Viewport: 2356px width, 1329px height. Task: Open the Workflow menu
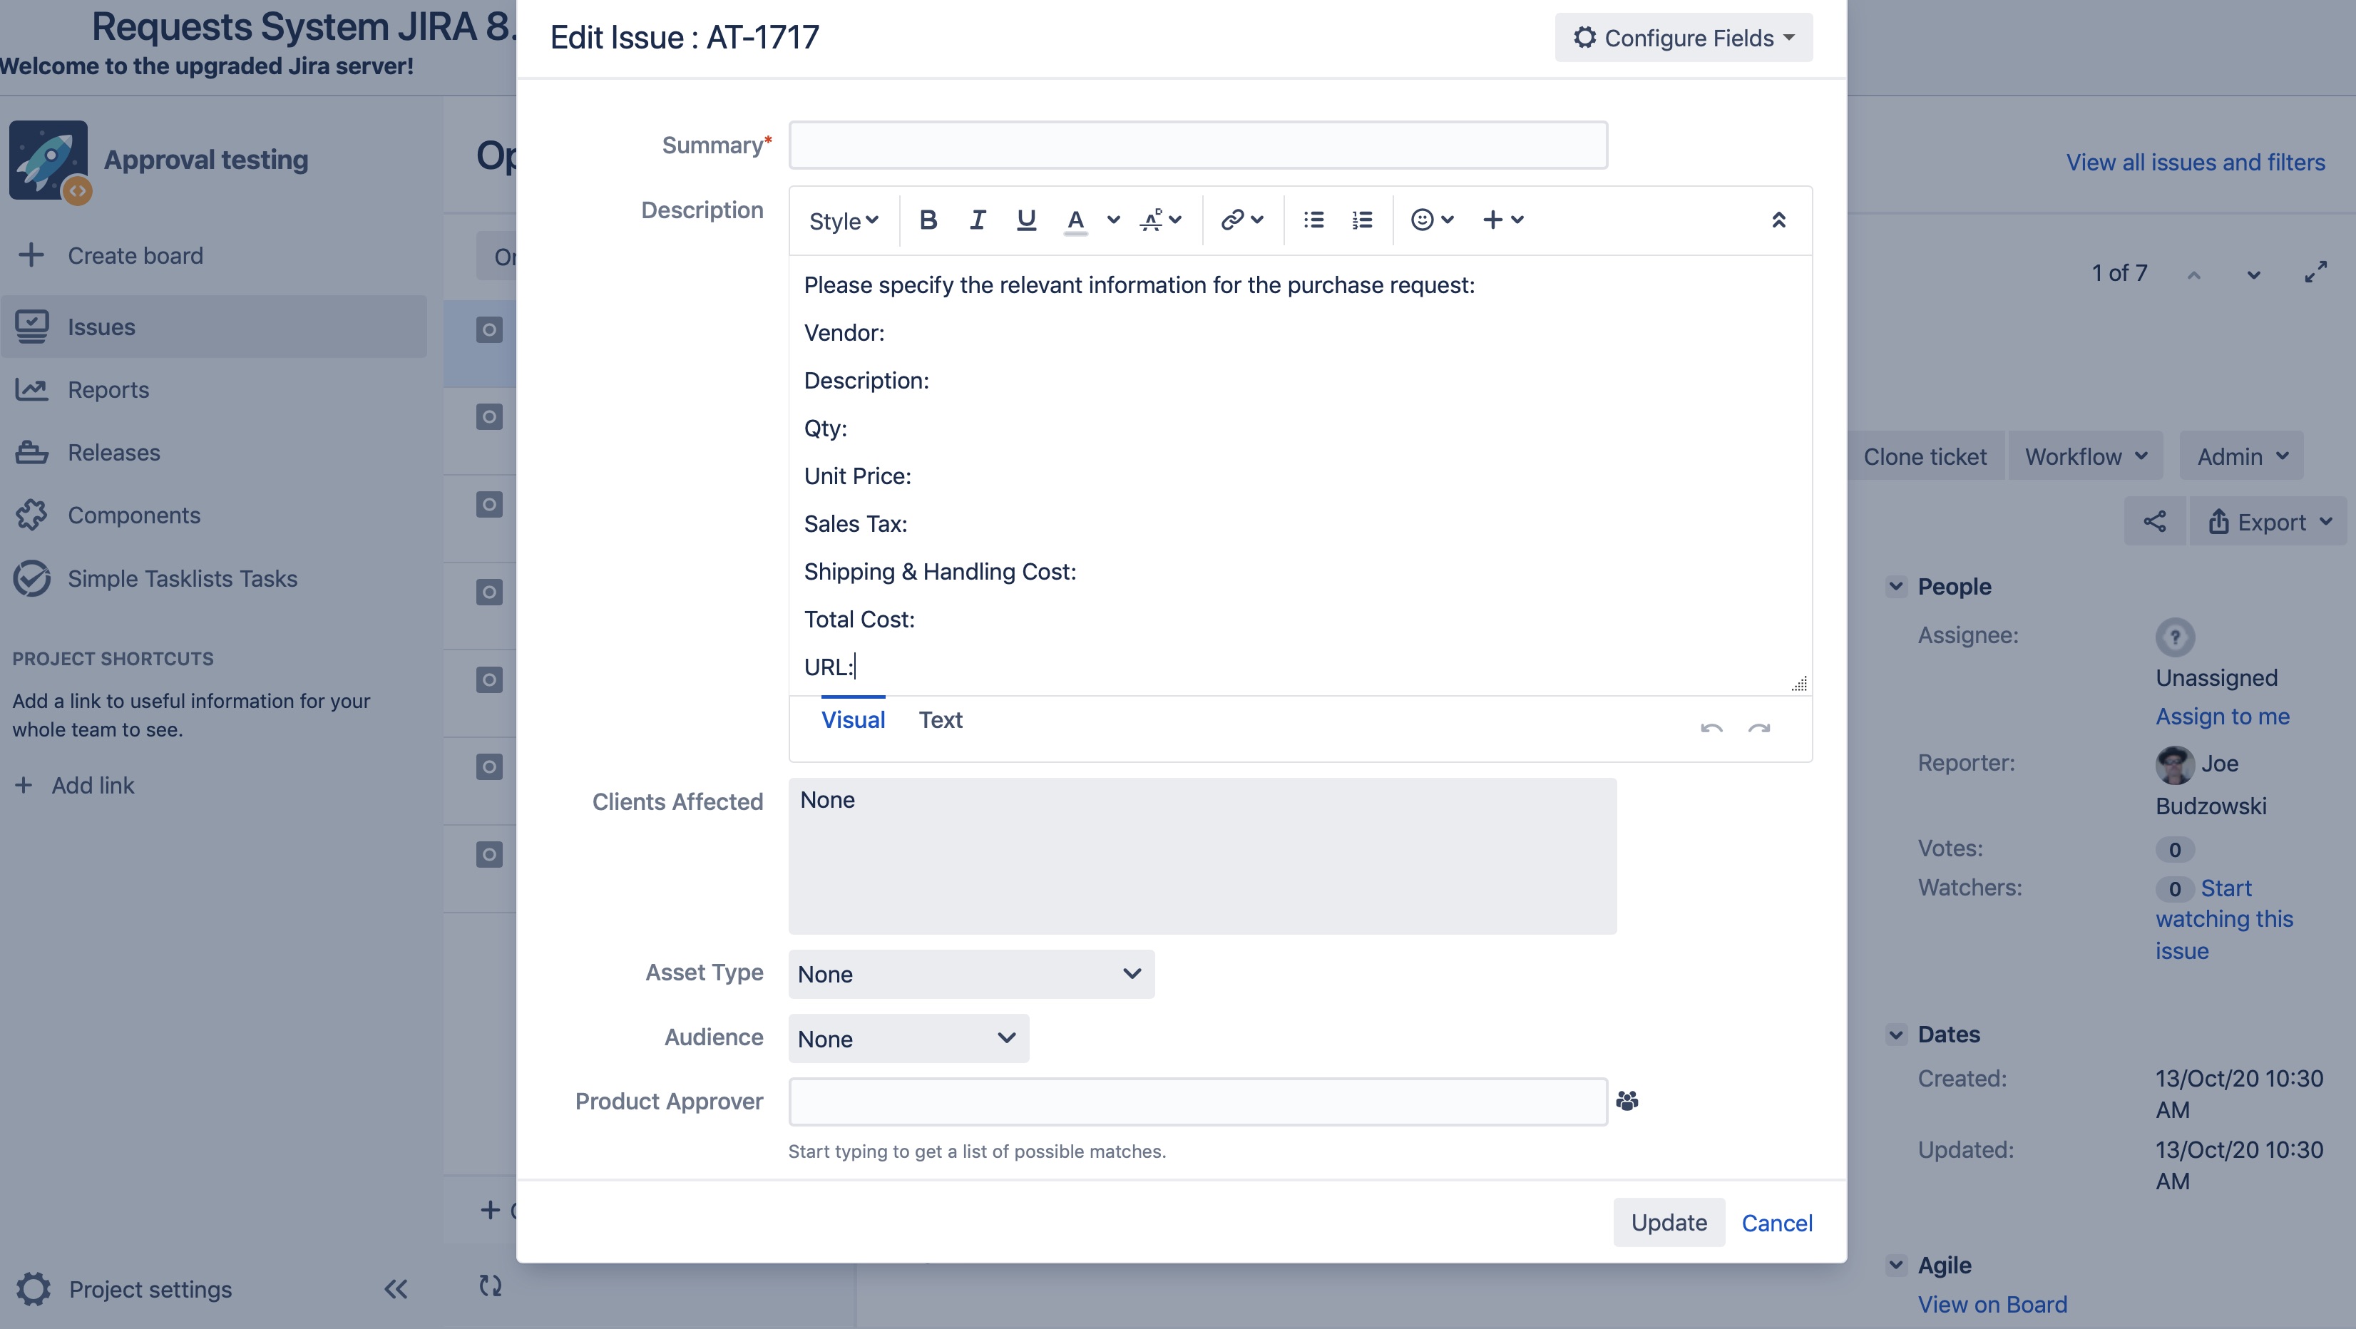pos(2084,456)
